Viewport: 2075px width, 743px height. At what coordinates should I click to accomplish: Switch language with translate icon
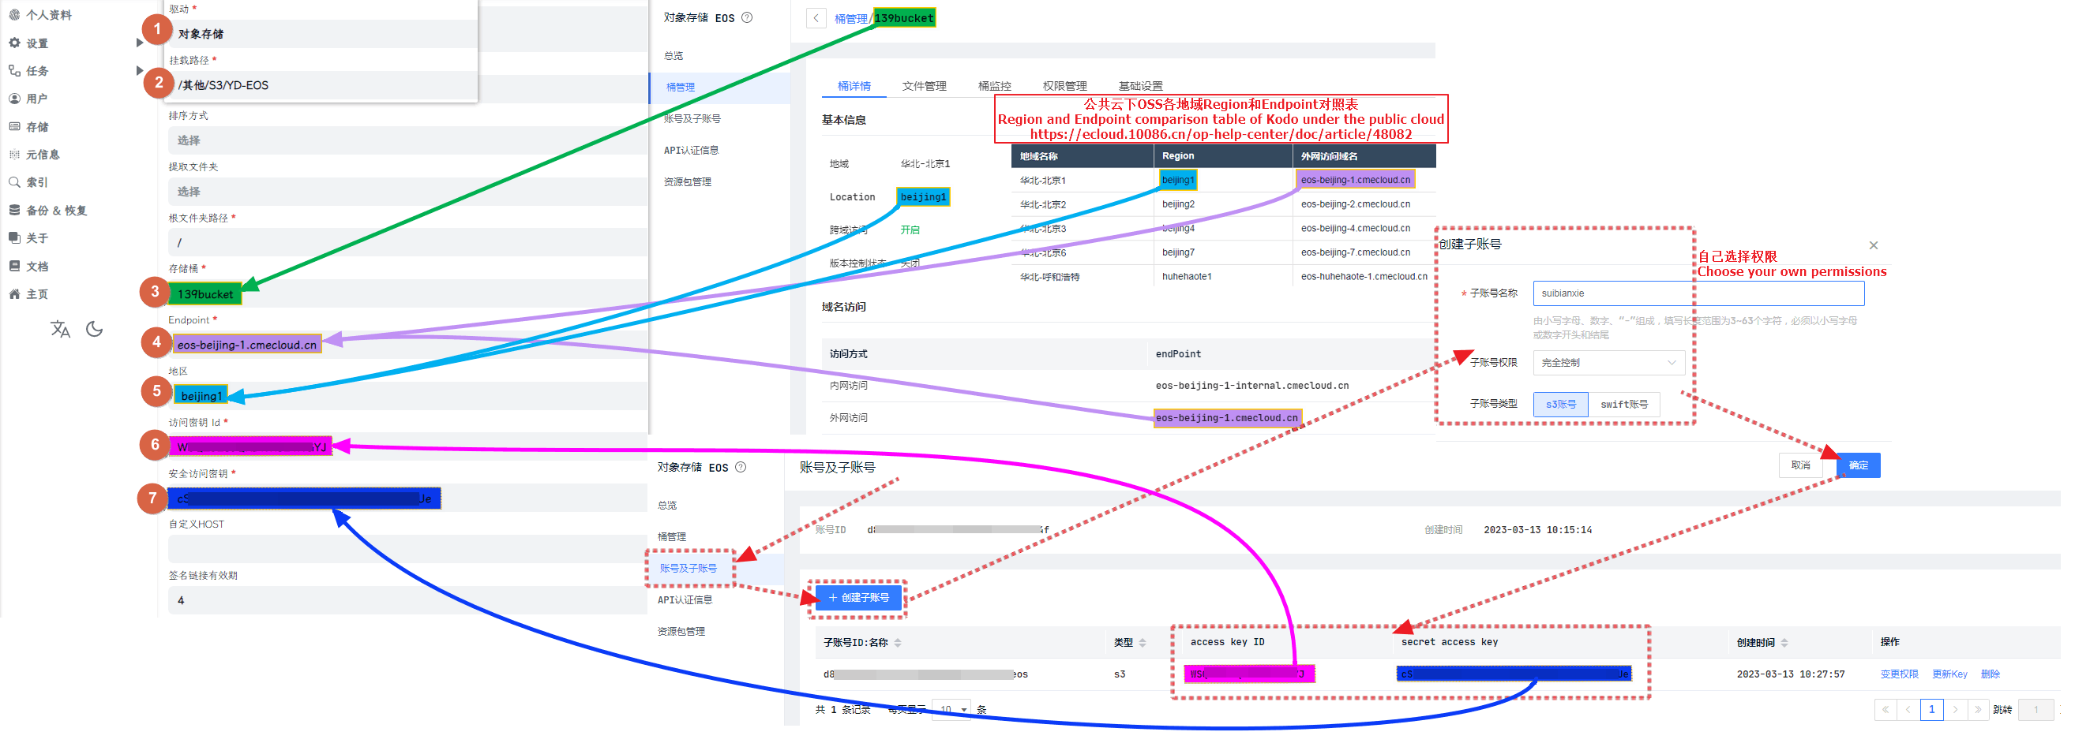tap(61, 329)
